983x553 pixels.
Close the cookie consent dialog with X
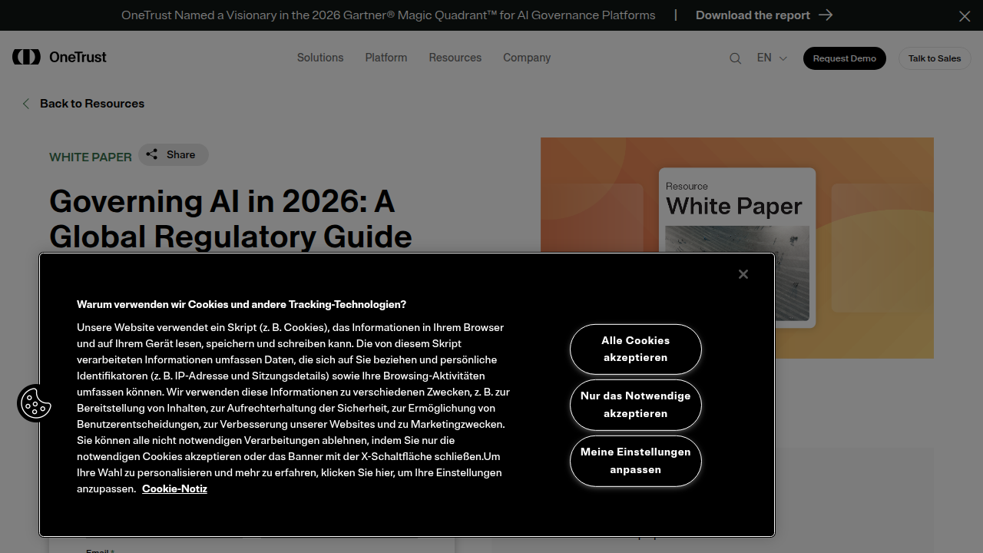click(743, 274)
